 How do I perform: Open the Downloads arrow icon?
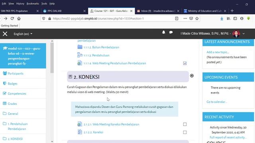pyautogui.click(x=222, y=19)
